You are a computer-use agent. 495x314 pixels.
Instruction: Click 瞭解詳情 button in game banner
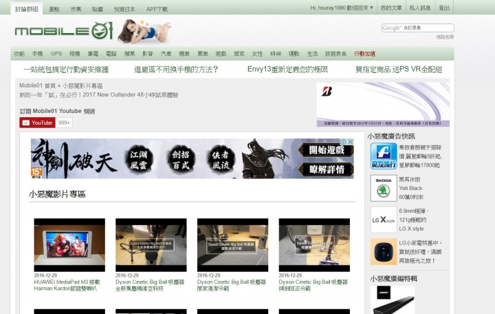click(327, 170)
